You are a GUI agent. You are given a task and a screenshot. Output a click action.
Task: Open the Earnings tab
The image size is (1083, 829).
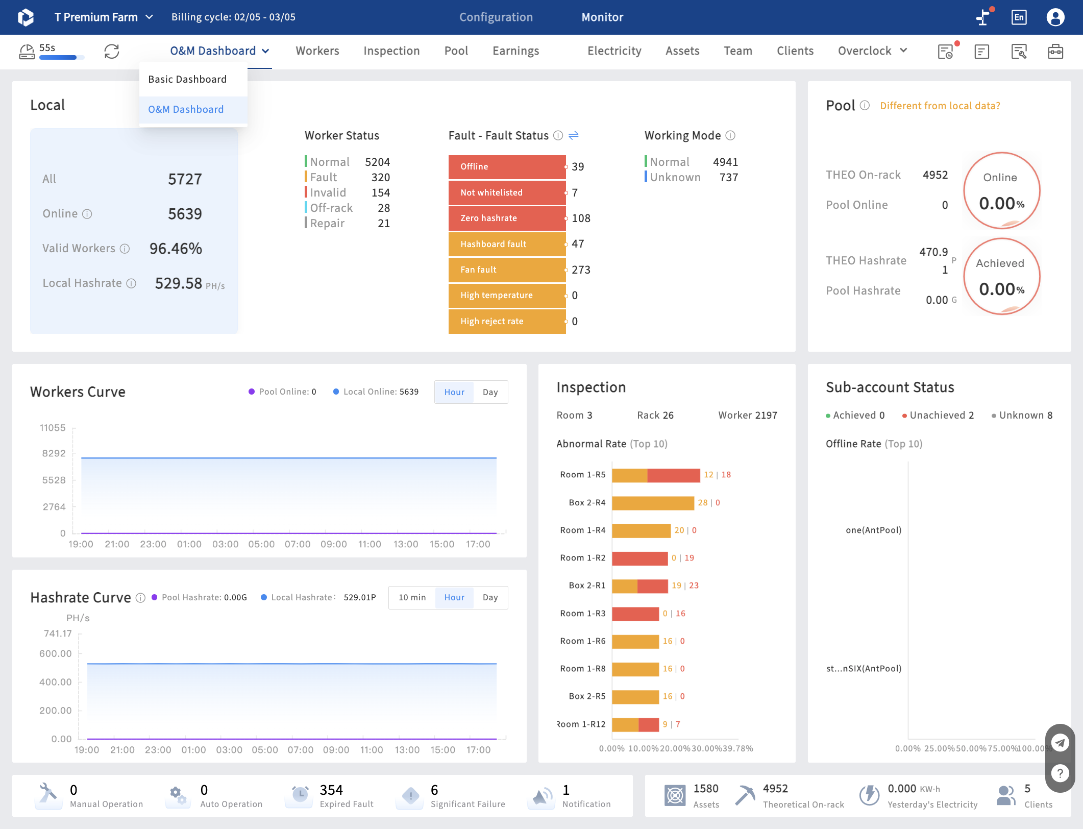[x=515, y=51]
